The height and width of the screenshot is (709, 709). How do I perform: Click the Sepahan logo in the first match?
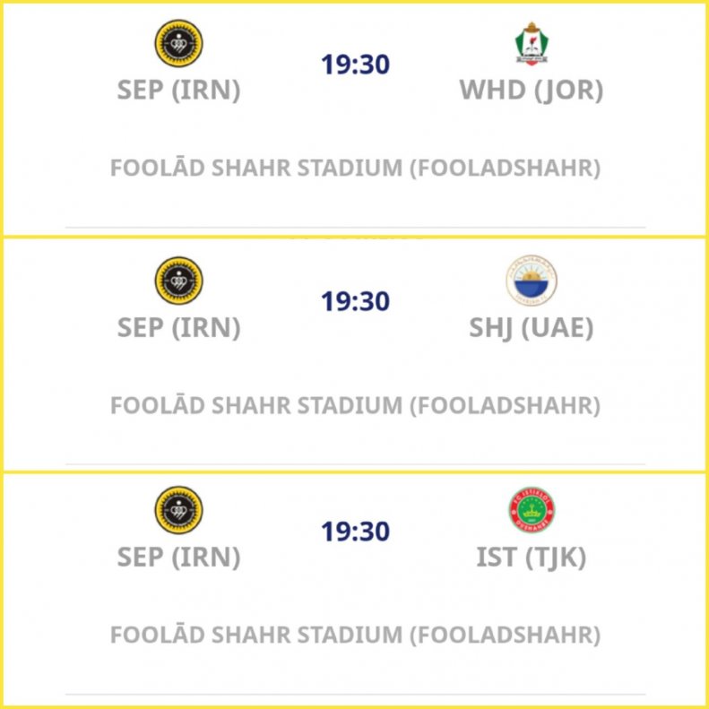click(x=178, y=43)
